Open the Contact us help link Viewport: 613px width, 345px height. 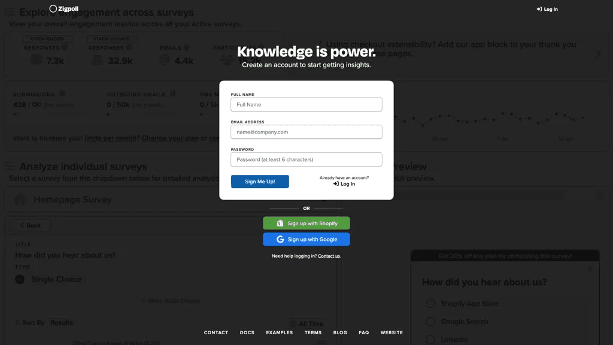click(329, 256)
